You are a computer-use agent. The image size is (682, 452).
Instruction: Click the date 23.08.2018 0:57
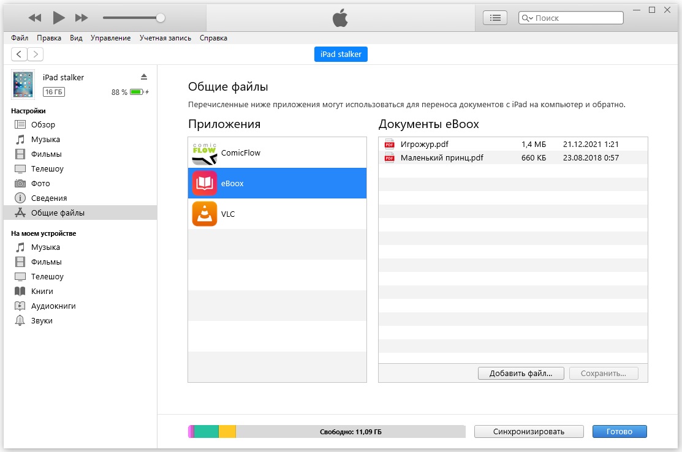(x=591, y=158)
